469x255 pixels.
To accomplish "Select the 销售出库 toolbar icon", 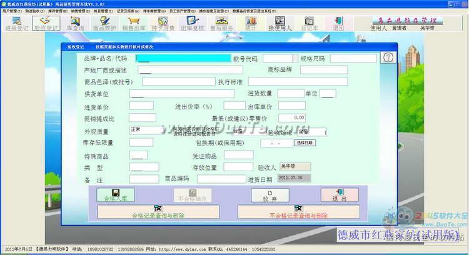I will 134,24.
